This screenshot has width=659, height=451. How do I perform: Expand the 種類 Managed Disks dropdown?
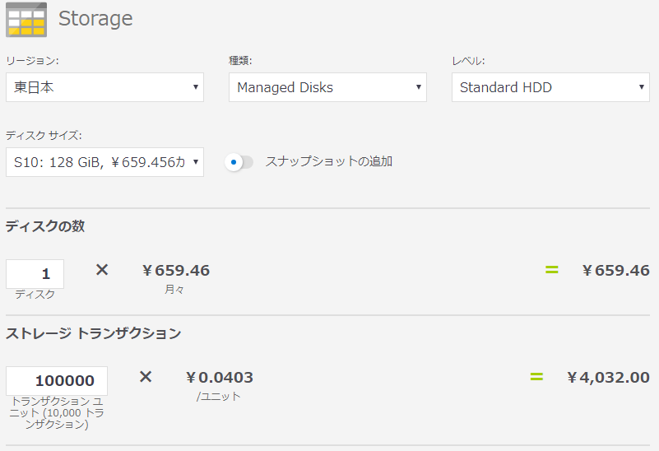click(x=327, y=87)
